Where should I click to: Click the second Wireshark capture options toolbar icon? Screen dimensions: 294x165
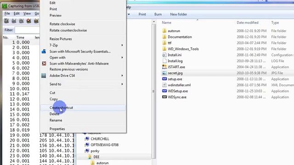14,21
